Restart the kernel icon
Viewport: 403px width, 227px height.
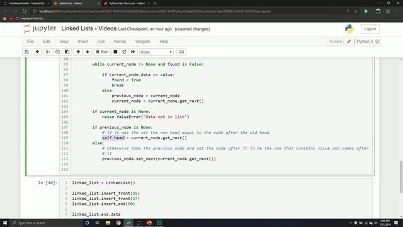pos(124,52)
